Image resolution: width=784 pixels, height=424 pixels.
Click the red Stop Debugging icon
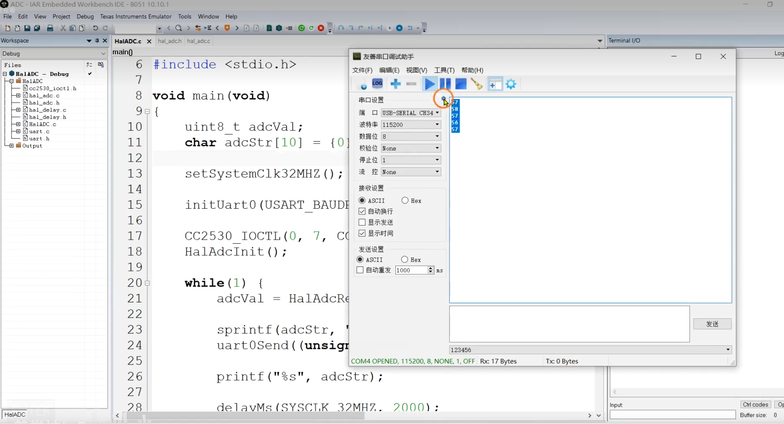pos(321,28)
